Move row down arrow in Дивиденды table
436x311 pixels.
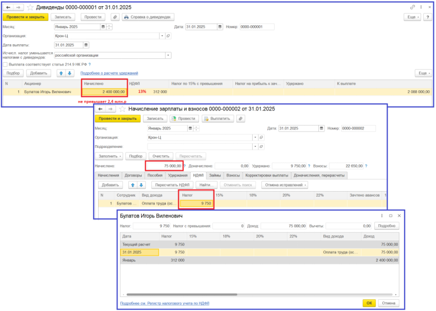pyautogui.click(x=69, y=73)
